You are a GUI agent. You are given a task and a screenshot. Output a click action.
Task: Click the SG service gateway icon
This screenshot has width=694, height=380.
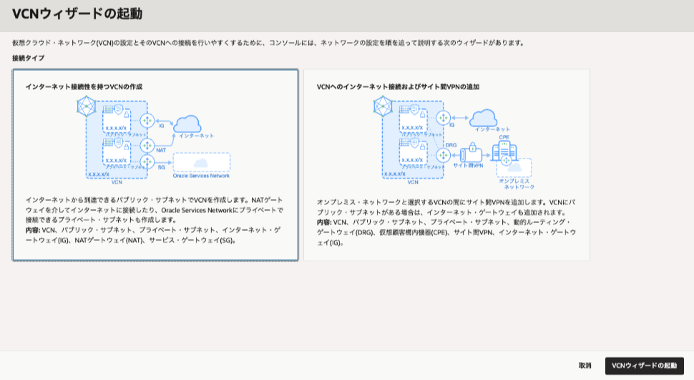149,161
